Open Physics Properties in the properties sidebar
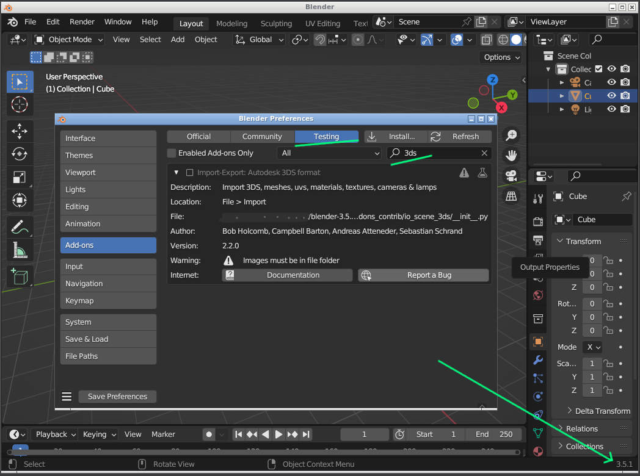The image size is (640, 476). click(537, 396)
